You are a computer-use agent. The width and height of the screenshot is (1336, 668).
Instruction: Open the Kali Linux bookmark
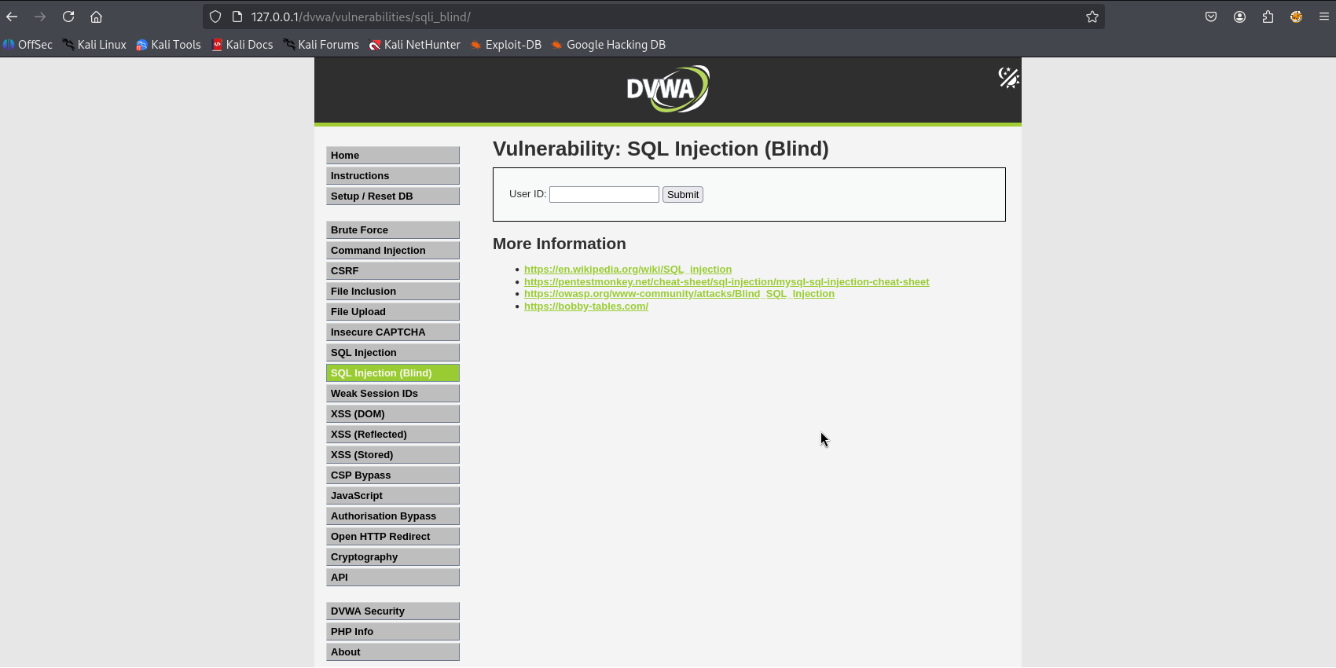(94, 45)
